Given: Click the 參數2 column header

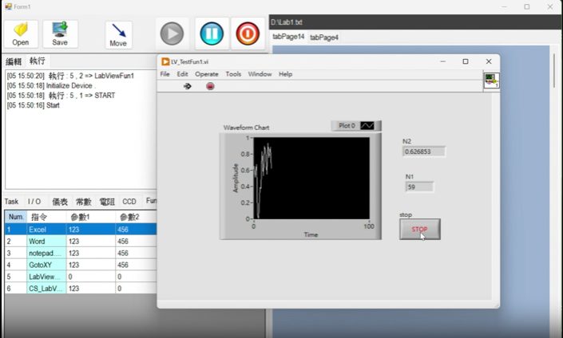Looking at the screenshot, I should coord(136,217).
